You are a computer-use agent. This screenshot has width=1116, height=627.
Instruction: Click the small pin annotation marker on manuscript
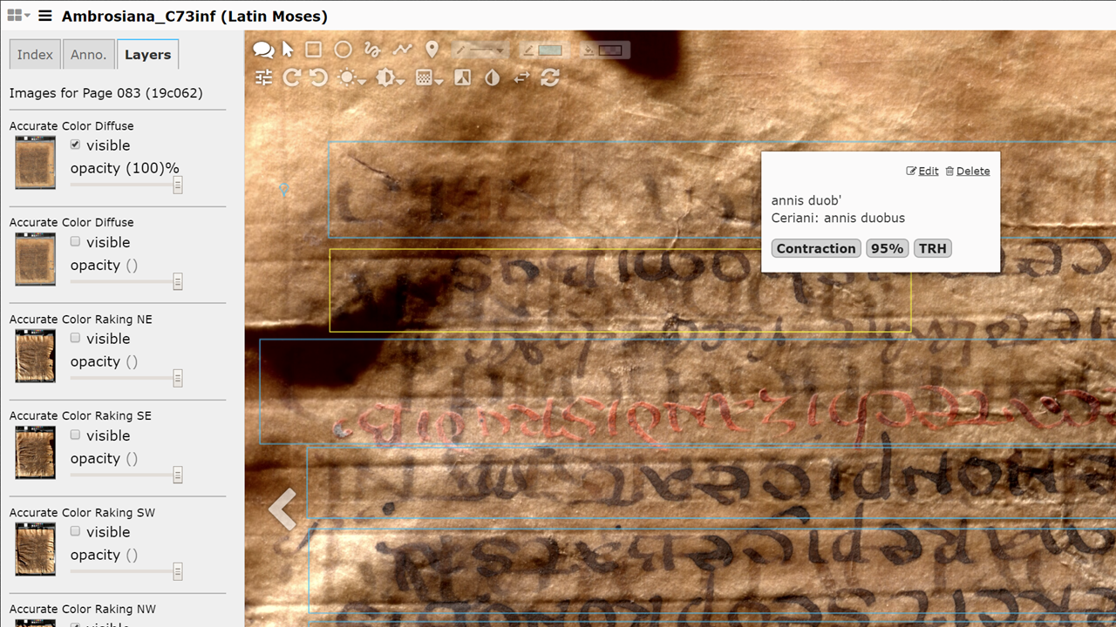(x=283, y=189)
